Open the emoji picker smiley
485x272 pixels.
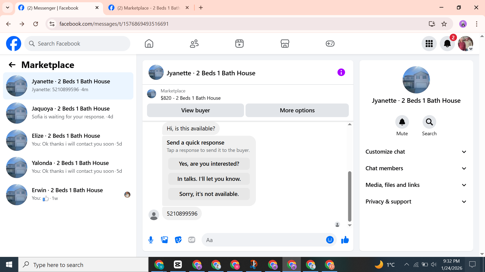point(330,240)
